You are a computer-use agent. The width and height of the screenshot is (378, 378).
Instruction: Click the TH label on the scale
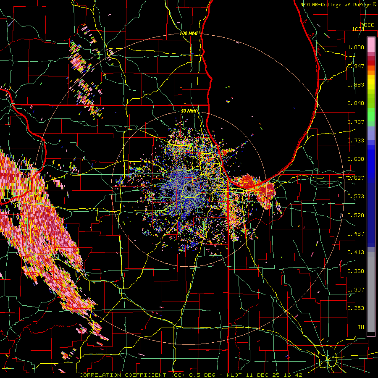(361, 327)
